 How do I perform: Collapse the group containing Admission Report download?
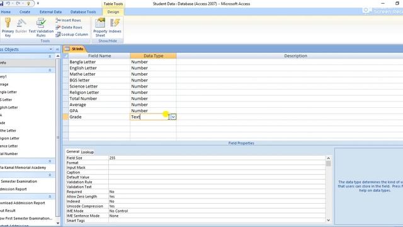tap(50, 197)
